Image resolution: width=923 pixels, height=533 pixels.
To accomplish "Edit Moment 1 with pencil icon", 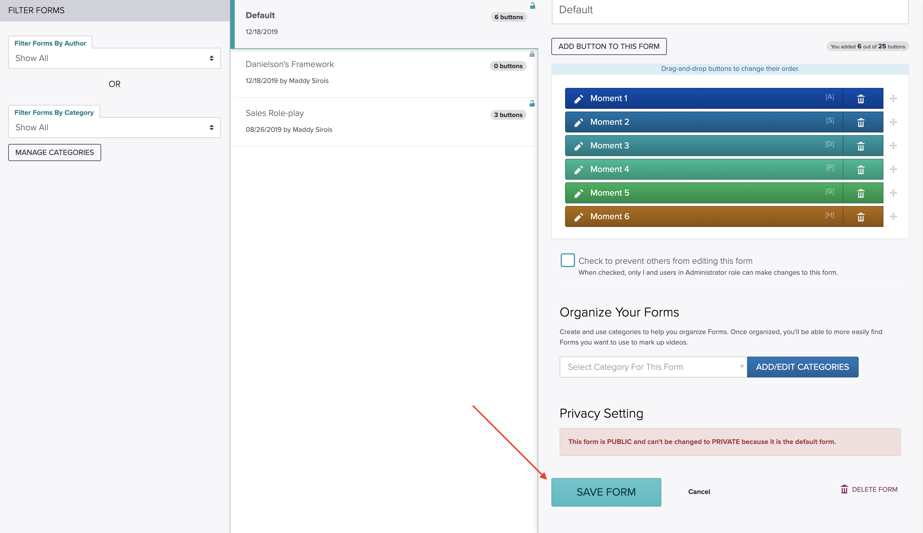I will [x=579, y=99].
